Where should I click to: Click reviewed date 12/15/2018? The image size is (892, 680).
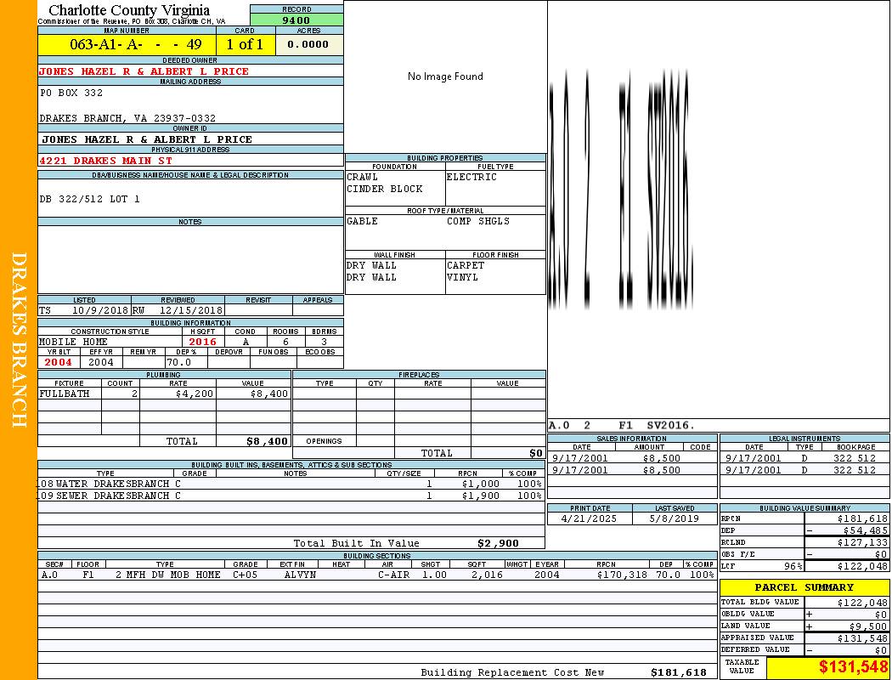[190, 311]
